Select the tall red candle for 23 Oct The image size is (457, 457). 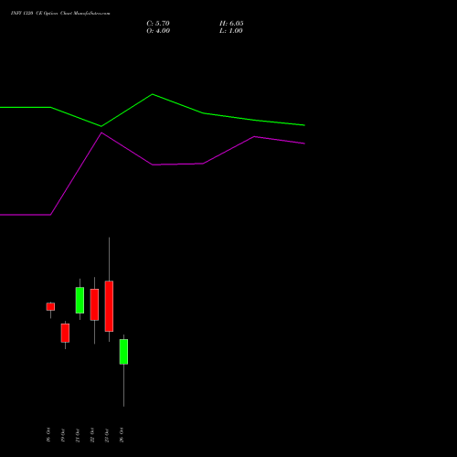(109, 306)
